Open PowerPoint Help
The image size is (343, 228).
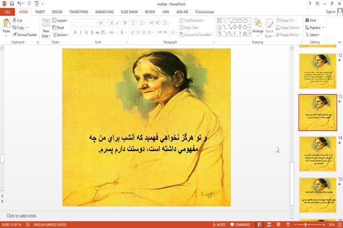[x=310, y=4]
